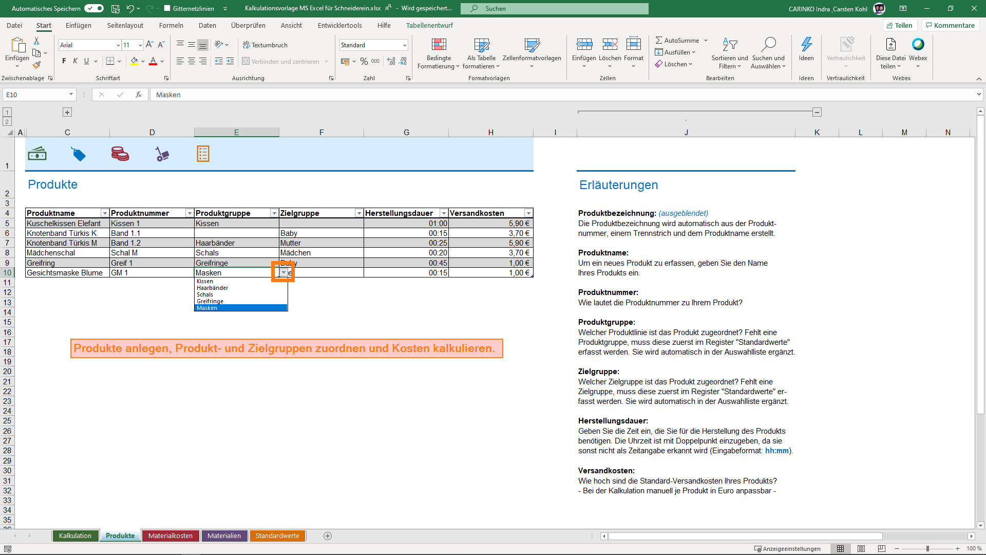The image size is (986, 555).
Task: Click the search box Suchen
Action: point(555,8)
